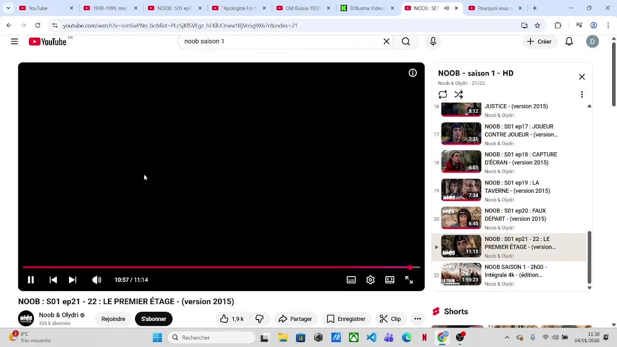
Task: Open player settings gear
Action: pyautogui.click(x=370, y=280)
